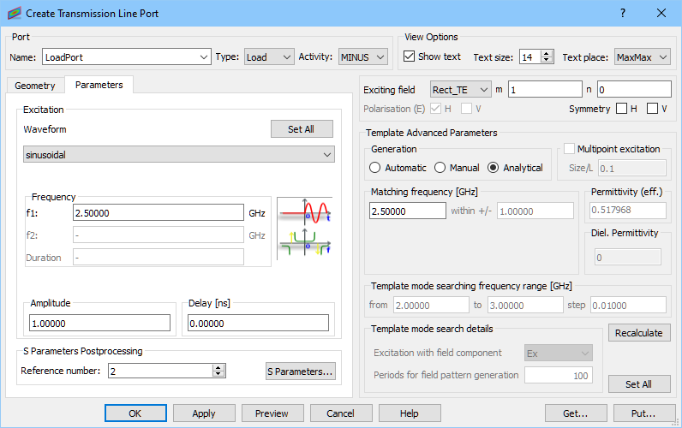Decrease Reference number with down arrow

218,374
